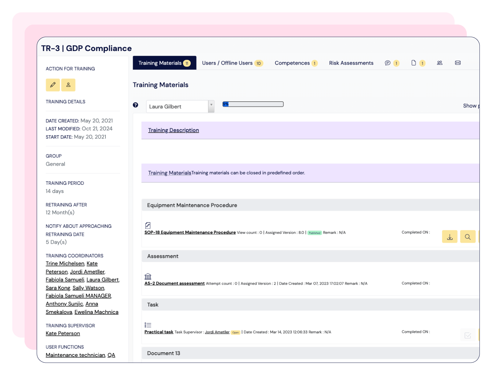Mark Practical task complete with check icon
This screenshot has width=492, height=375.
pyautogui.click(x=468, y=335)
